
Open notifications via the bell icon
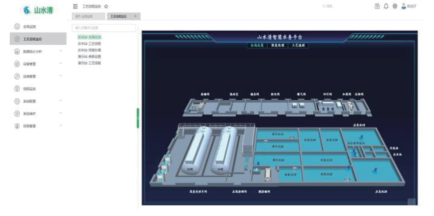click(386, 6)
